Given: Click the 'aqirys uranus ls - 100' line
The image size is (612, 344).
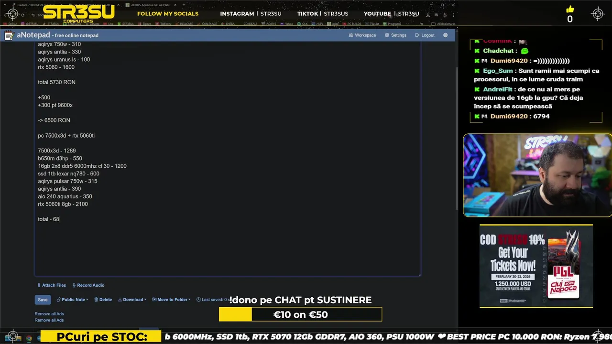Looking at the screenshot, I should click(64, 60).
